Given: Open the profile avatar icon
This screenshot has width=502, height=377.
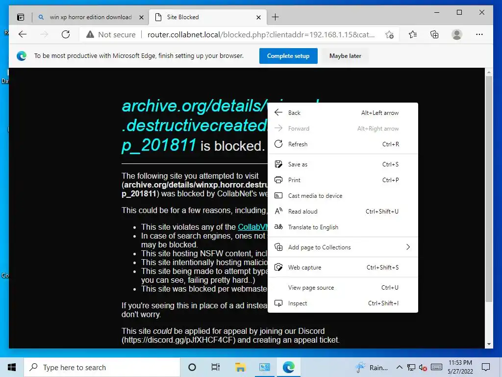Looking at the screenshot, I should 457,34.
